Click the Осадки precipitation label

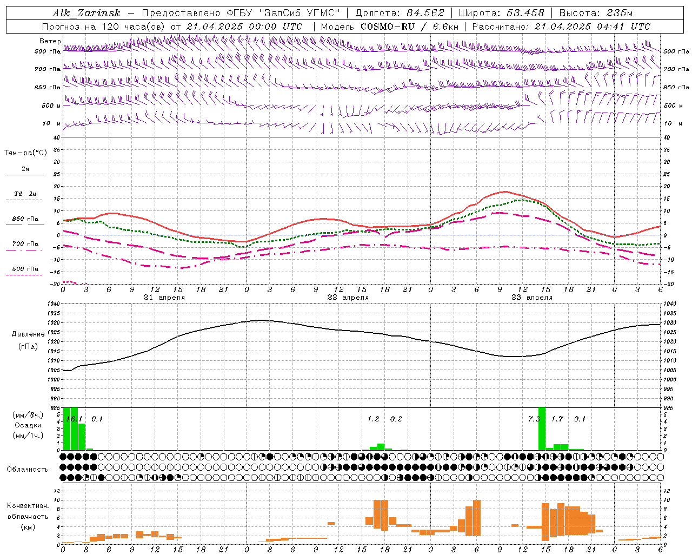(28, 425)
